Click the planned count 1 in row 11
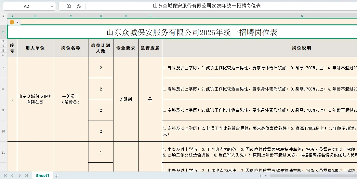 click(101, 152)
